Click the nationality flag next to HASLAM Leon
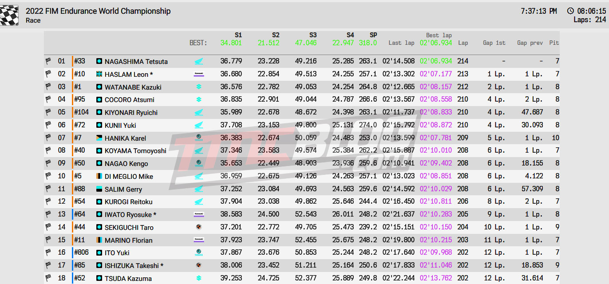Image resolution: width=609 pixels, height=284 pixels. pos(99,74)
